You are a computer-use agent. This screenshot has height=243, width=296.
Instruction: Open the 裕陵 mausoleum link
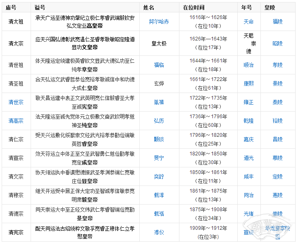[277, 121]
